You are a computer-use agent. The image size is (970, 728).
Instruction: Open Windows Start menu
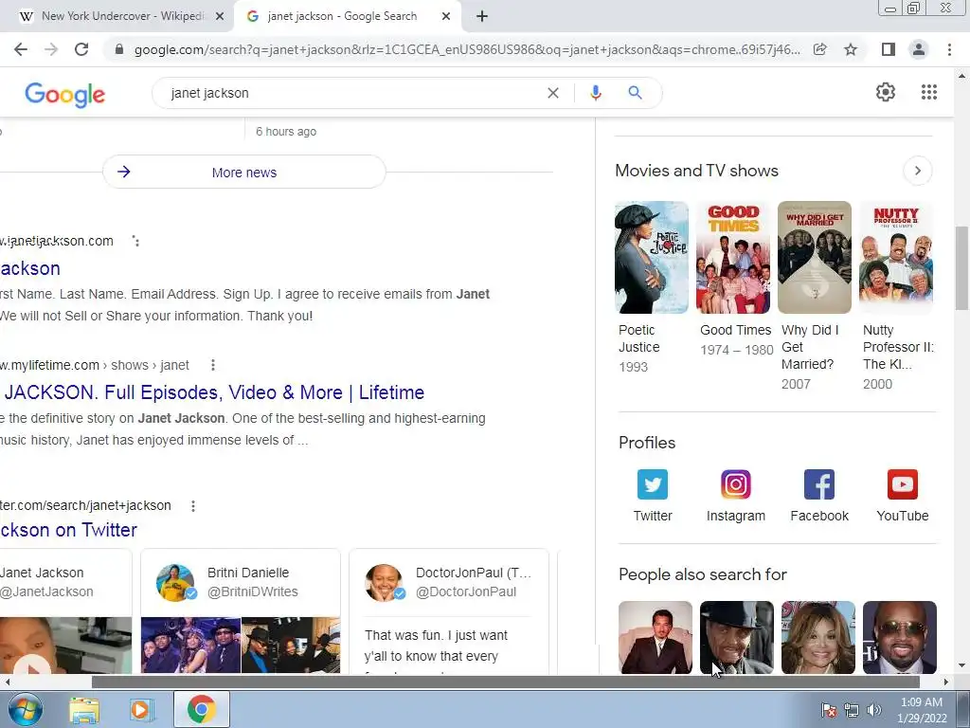point(25,709)
